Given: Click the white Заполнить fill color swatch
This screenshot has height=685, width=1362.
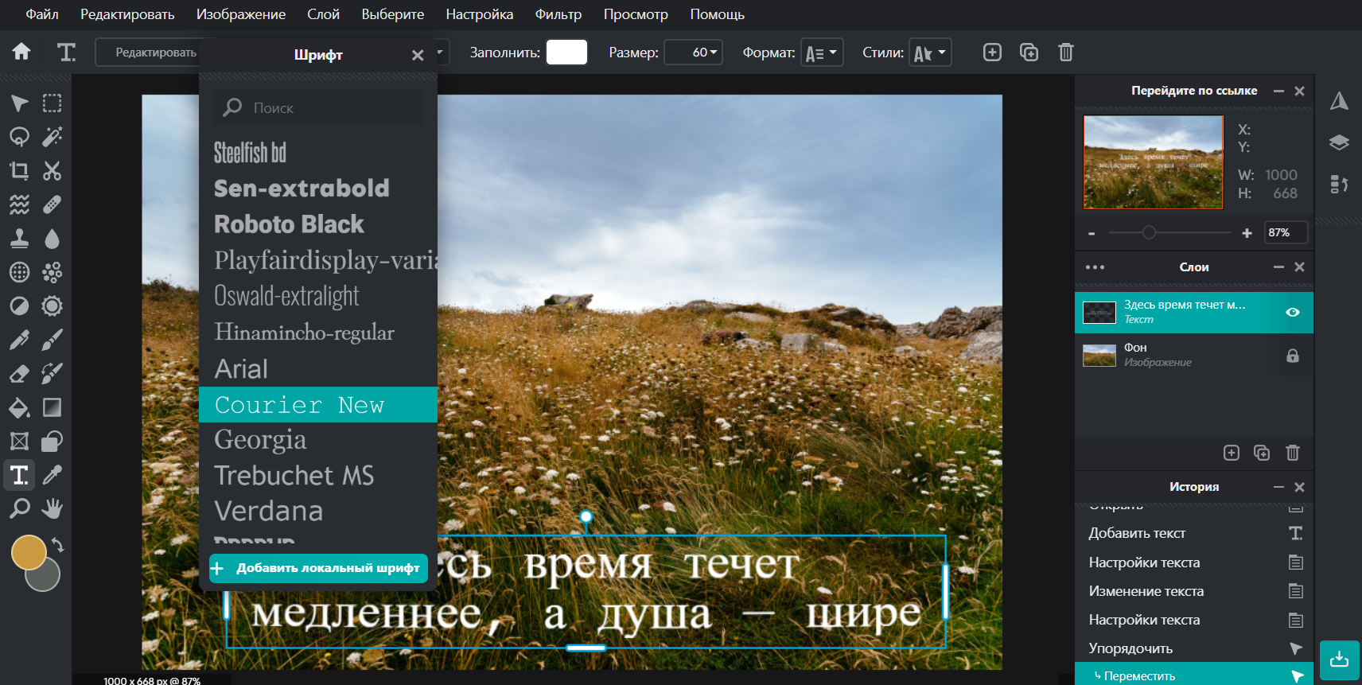Looking at the screenshot, I should point(566,53).
